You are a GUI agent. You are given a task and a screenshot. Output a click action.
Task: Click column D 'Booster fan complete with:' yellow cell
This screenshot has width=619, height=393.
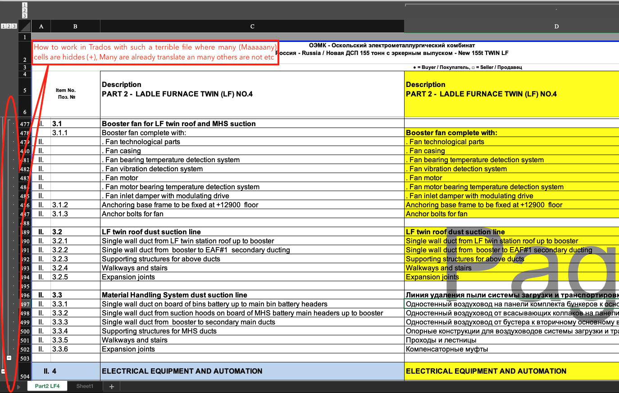click(x=512, y=133)
